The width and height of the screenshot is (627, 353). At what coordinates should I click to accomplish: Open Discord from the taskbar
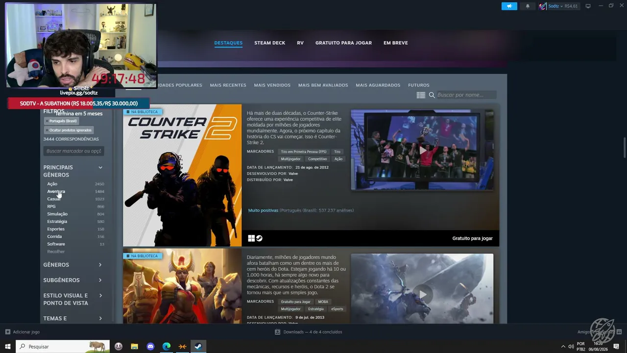point(150,347)
